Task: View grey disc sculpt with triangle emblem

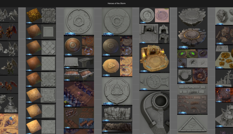Action: pos(117,91)
